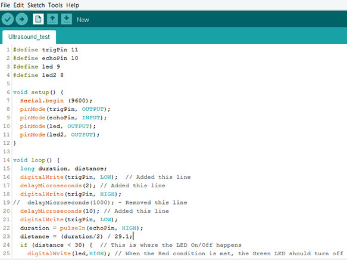Click "digitalWrite(trigPin, LOW);" on line 21
The width and height of the screenshot is (347, 260).
(69, 219)
